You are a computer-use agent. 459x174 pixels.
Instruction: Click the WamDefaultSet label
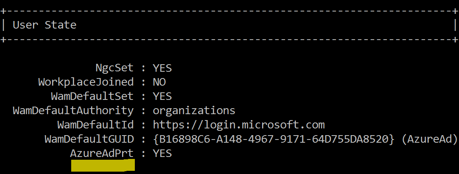click(x=92, y=96)
